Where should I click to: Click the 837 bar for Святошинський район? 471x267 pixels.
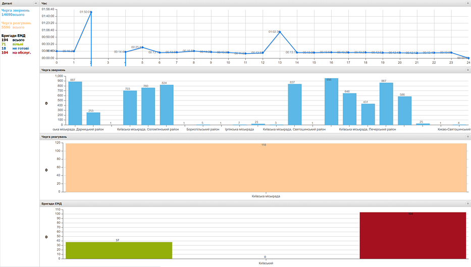coord(295,104)
